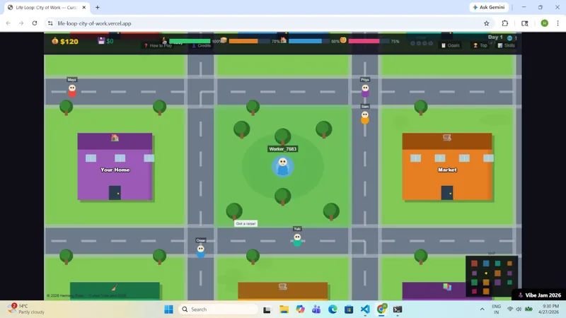Image resolution: width=566 pixels, height=318 pixels.
Task: Click the orange hunger bar
Action: click(249, 41)
